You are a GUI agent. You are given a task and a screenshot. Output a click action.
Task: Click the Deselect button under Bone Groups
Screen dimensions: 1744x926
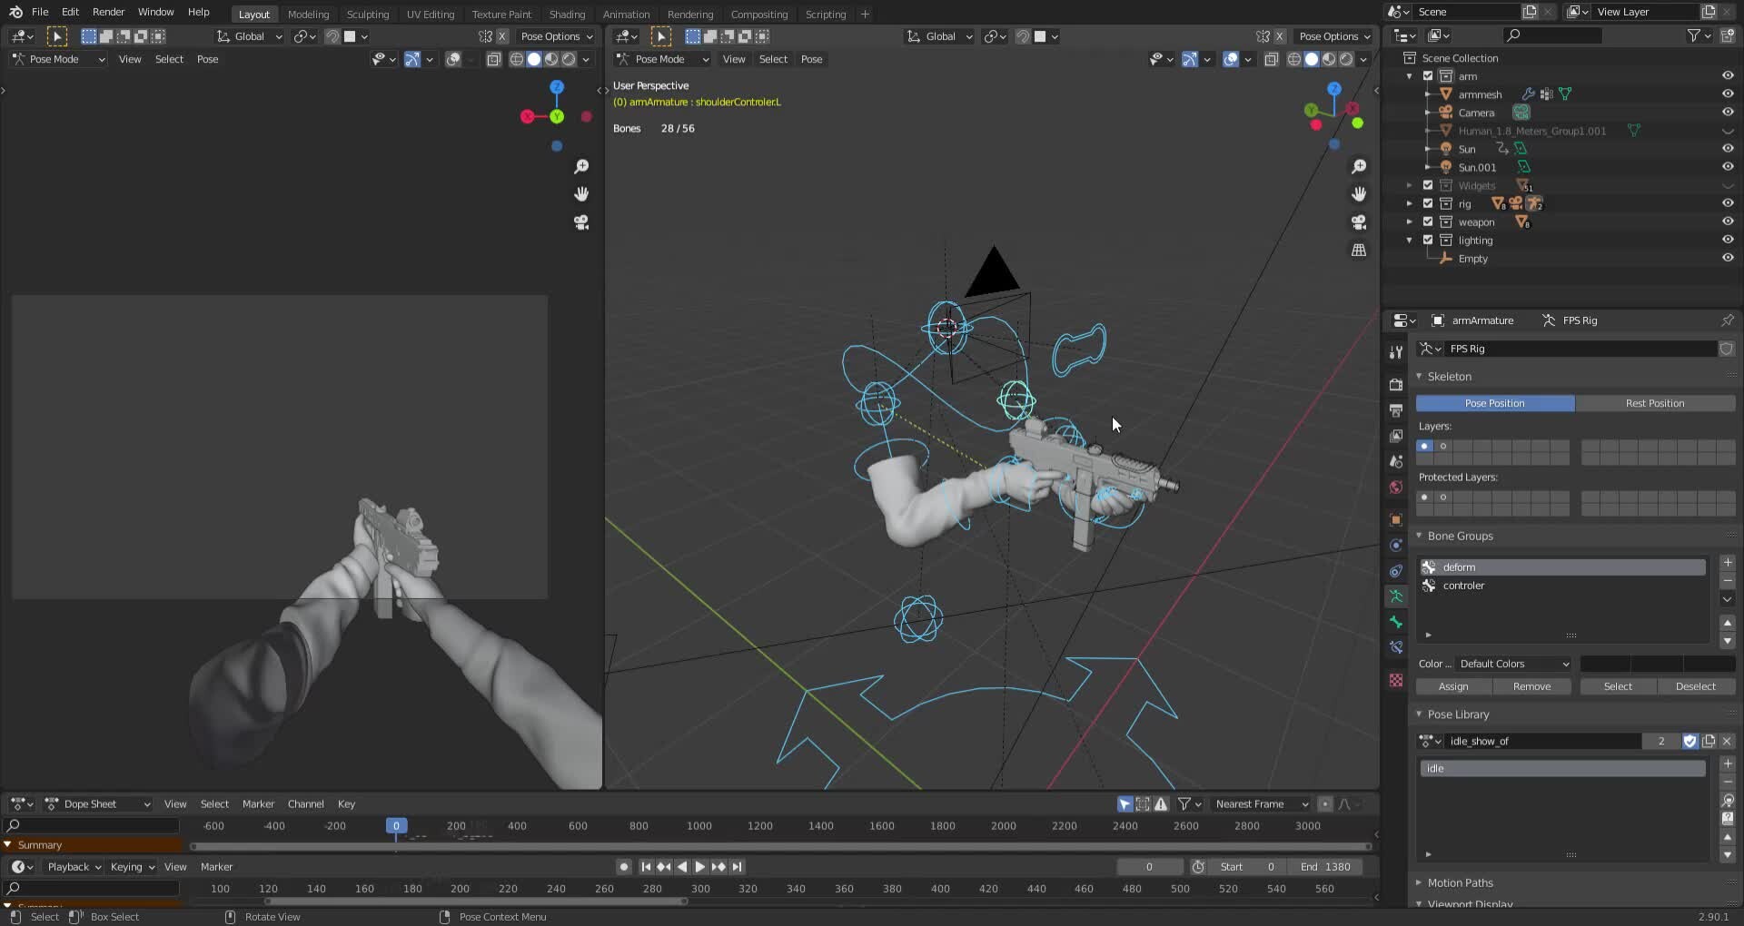pyautogui.click(x=1695, y=686)
